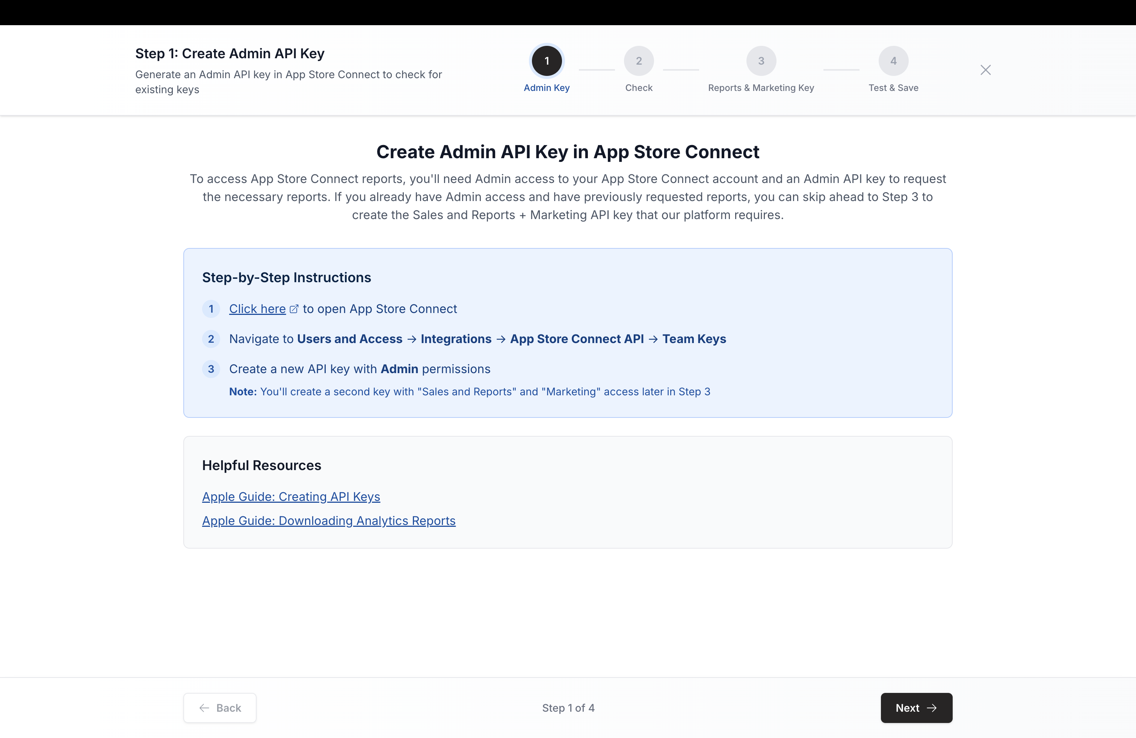Open Click here to launch App Store Connect
Image resolution: width=1136 pixels, height=738 pixels.
[258, 309]
